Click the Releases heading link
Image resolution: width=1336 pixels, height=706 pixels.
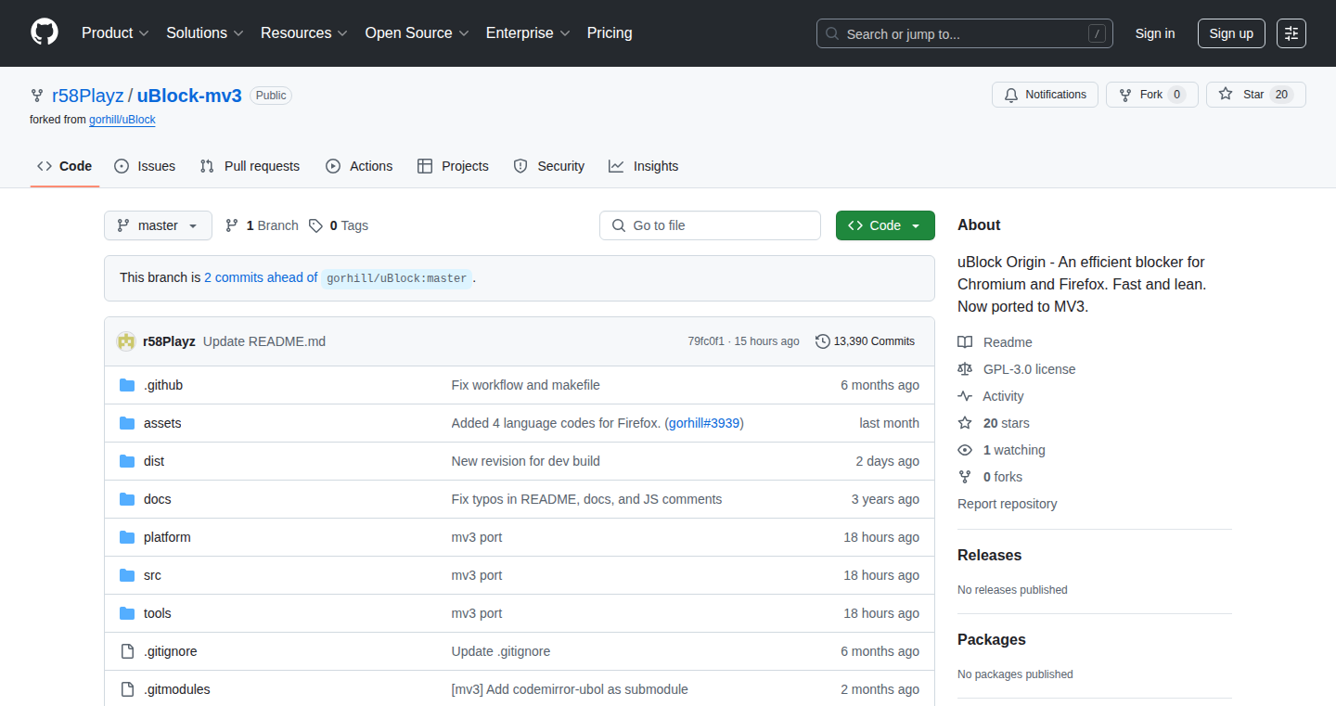pos(989,555)
